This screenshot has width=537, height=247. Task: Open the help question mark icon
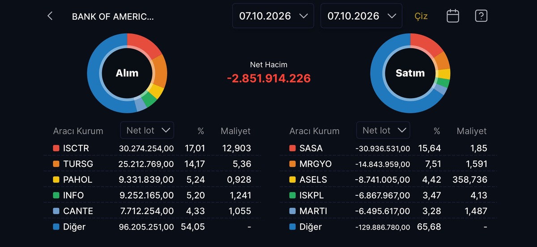click(x=481, y=16)
